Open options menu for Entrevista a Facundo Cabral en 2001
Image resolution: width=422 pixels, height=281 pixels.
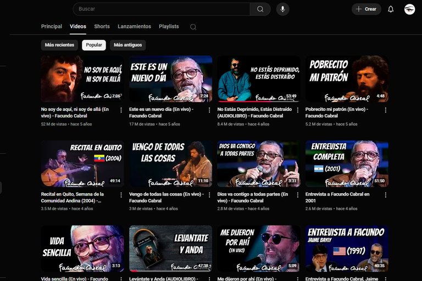[386, 195]
